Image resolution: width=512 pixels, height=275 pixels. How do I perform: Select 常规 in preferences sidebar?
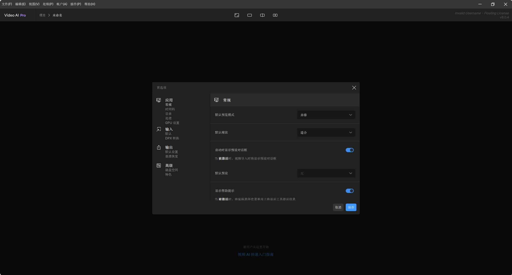pos(168,105)
